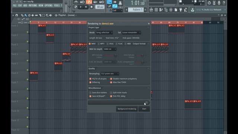Image resolution: width=238 pixels, height=134 pixels.
Task: Click the Play transport button
Action: (81, 7)
